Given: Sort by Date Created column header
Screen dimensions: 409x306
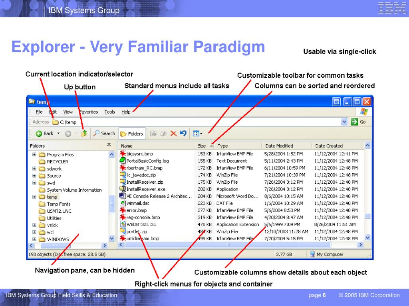Looking at the screenshot, I should click(x=336, y=146).
